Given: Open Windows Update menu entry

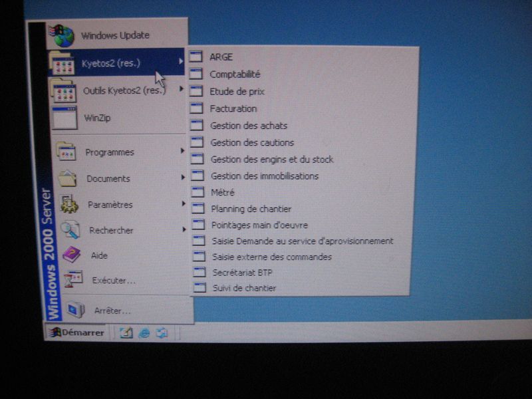Looking at the screenshot, I should pyautogui.click(x=117, y=35).
